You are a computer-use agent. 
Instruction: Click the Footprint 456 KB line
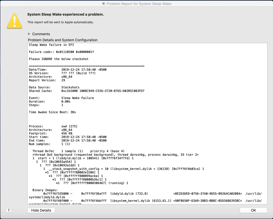pos(50,134)
